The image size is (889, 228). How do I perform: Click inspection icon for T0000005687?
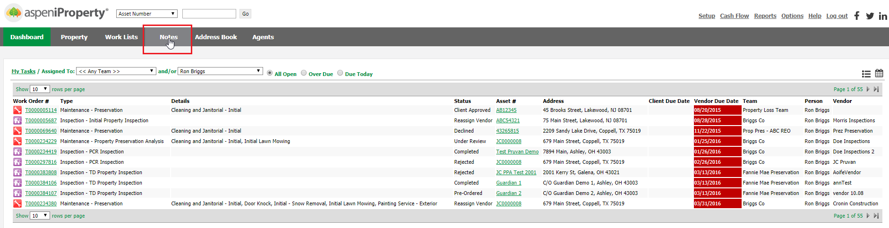pyautogui.click(x=17, y=120)
